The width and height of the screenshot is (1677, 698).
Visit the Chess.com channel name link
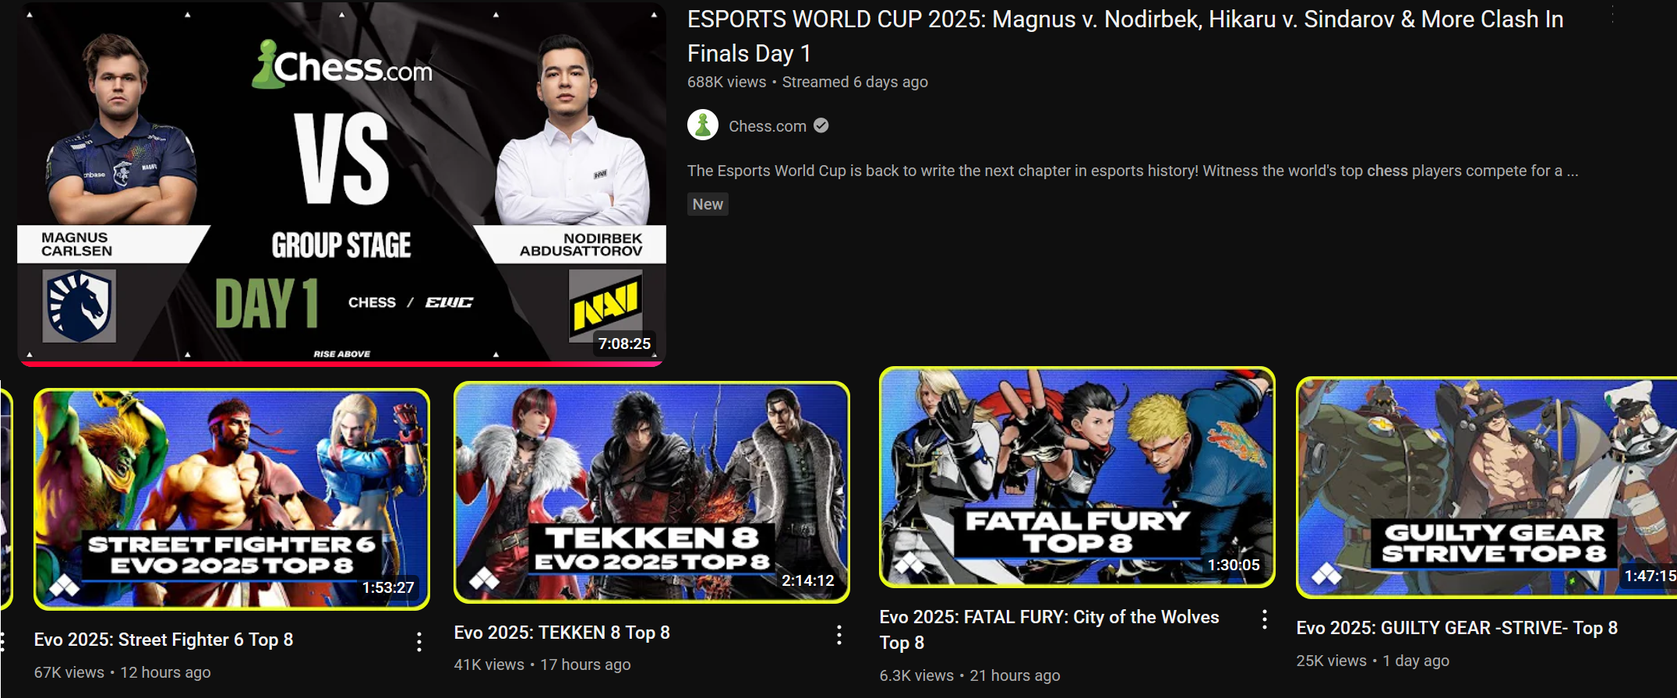pyautogui.click(x=768, y=126)
